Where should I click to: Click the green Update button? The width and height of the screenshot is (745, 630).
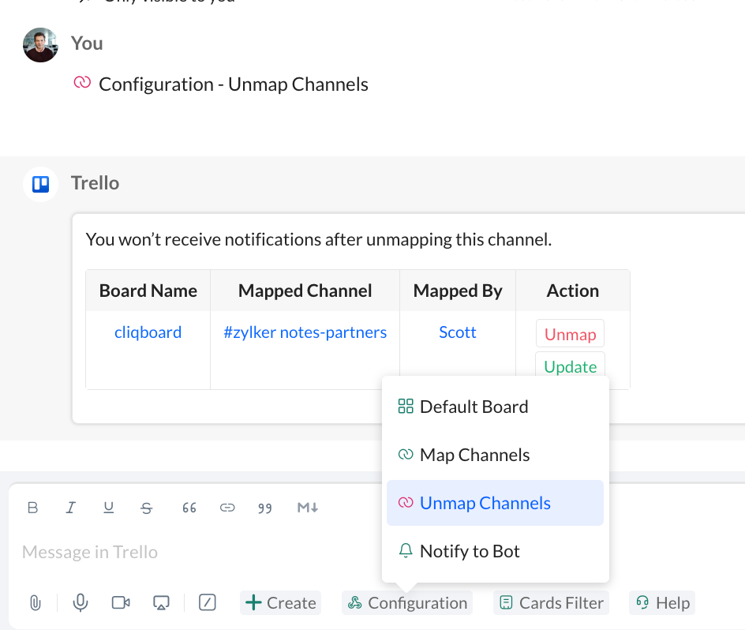coord(570,366)
